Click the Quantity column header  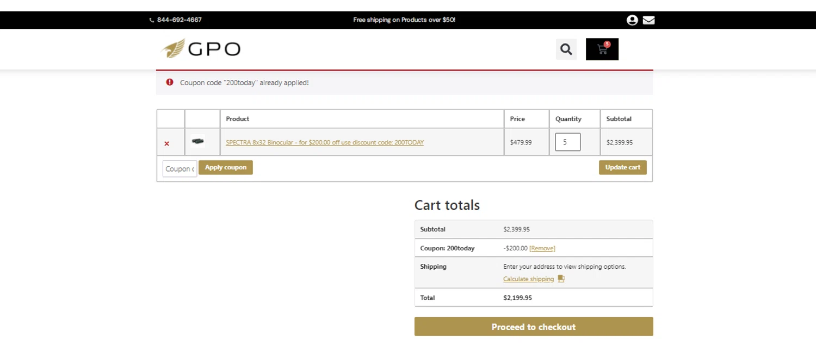coord(568,119)
